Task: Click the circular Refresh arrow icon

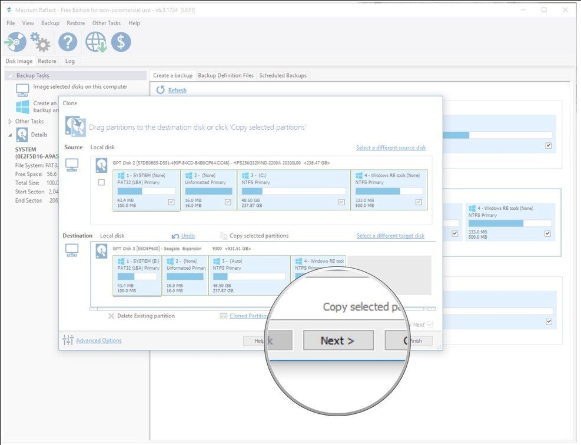Action: (160, 90)
